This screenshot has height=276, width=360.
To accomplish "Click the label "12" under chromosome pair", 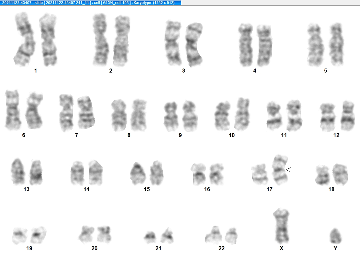I will point(336,135).
